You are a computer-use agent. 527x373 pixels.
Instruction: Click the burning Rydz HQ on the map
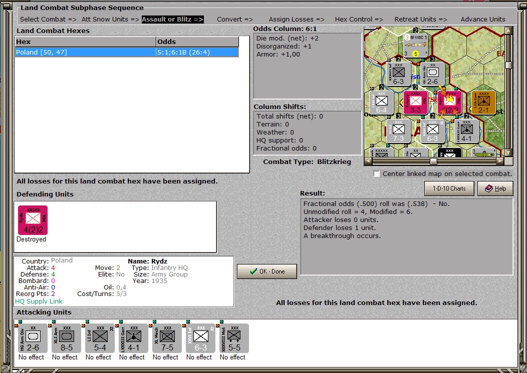(450, 102)
